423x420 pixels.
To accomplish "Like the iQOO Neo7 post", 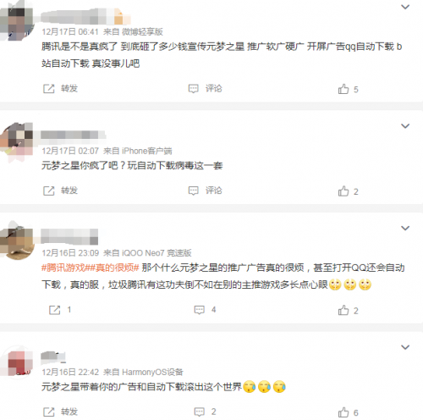I will 349,311.
